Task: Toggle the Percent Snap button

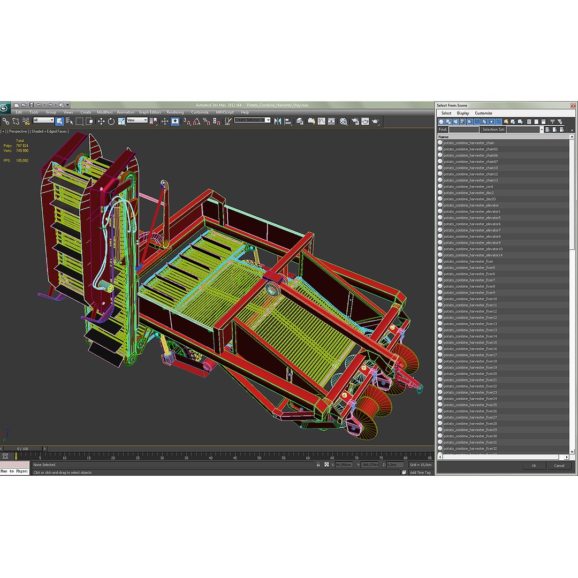Action: click(x=207, y=121)
